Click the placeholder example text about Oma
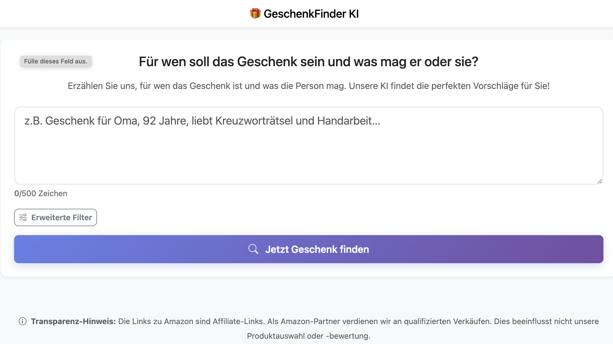This screenshot has height=344, width=613. tap(202, 121)
